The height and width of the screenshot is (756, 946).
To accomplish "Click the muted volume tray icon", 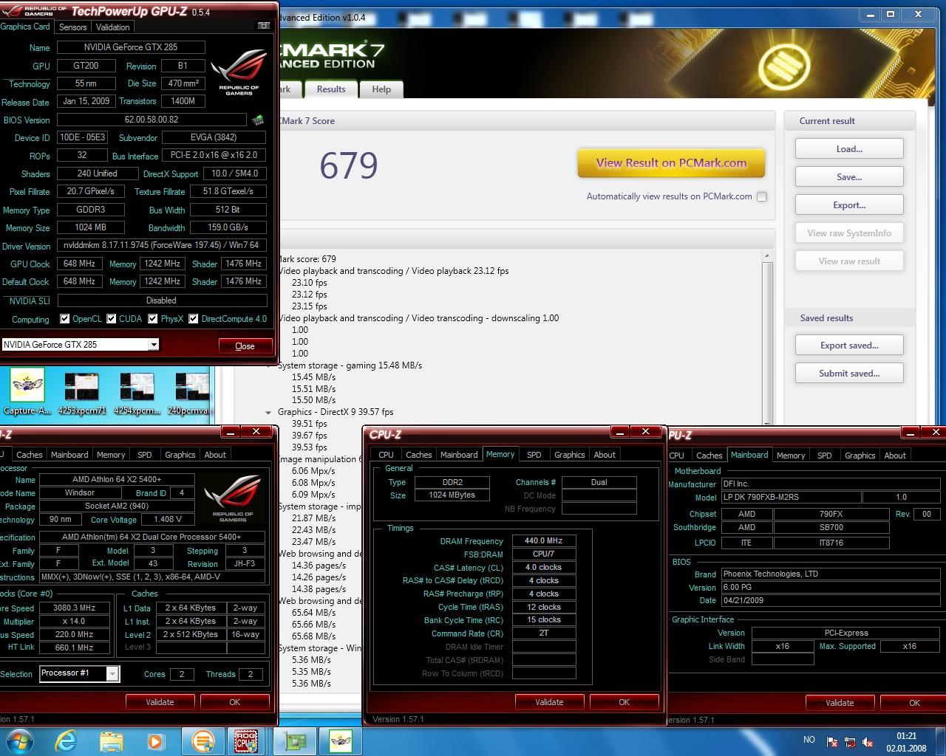I will (868, 742).
